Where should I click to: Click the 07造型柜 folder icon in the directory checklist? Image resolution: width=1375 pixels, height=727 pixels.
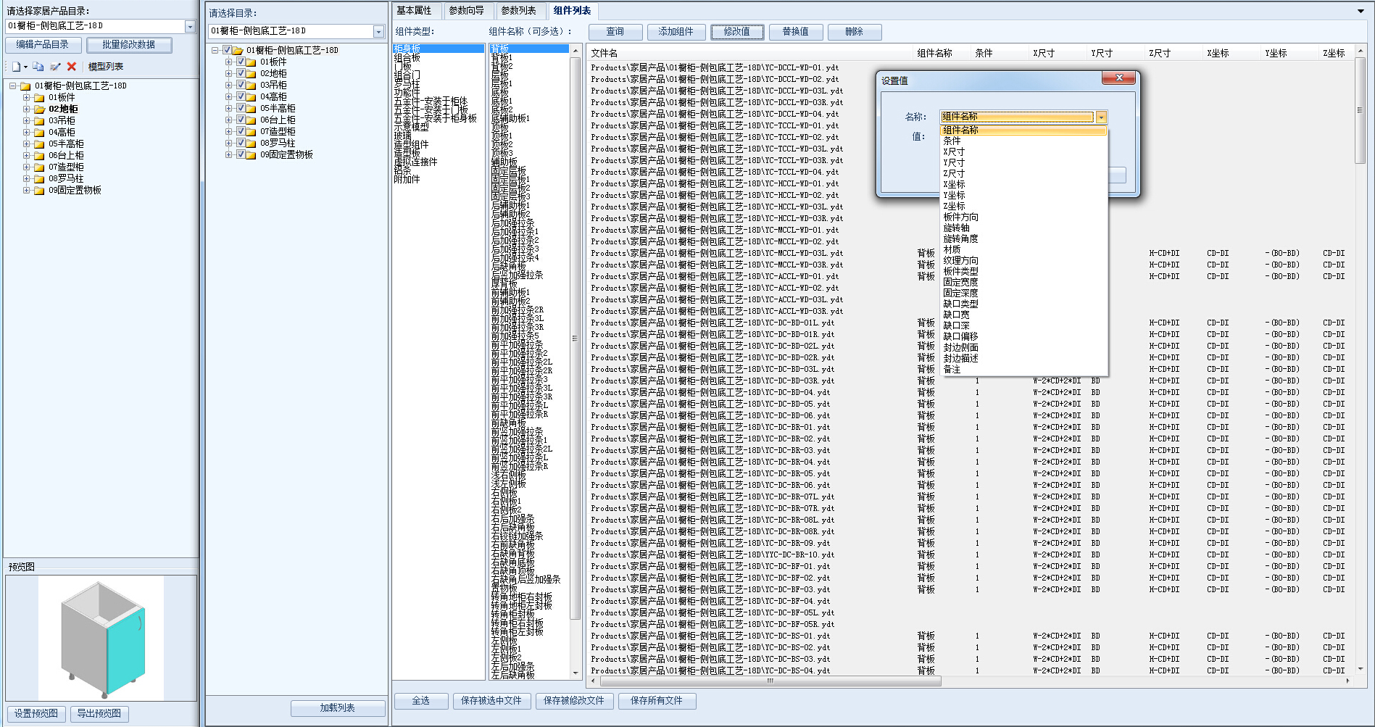[251, 132]
